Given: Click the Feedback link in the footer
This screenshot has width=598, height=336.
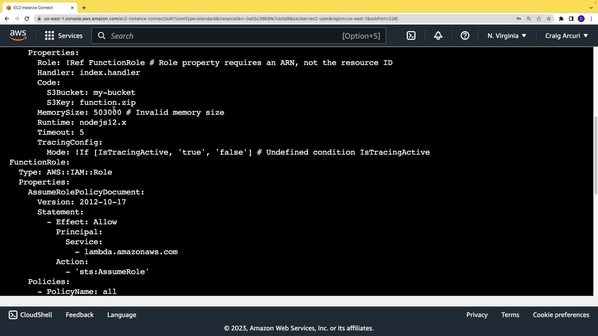Looking at the screenshot, I should coord(79,315).
